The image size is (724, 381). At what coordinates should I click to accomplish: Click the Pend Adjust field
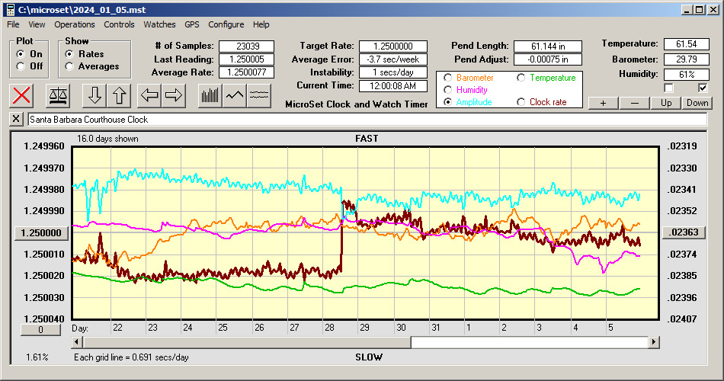(548, 59)
